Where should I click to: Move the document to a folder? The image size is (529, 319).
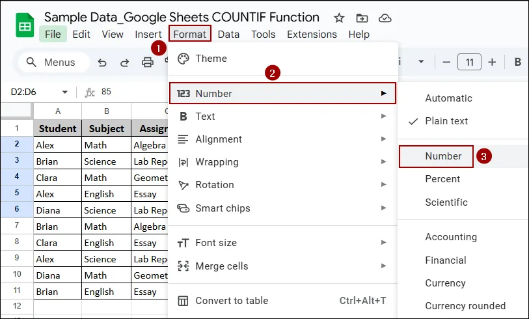[362, 18]
